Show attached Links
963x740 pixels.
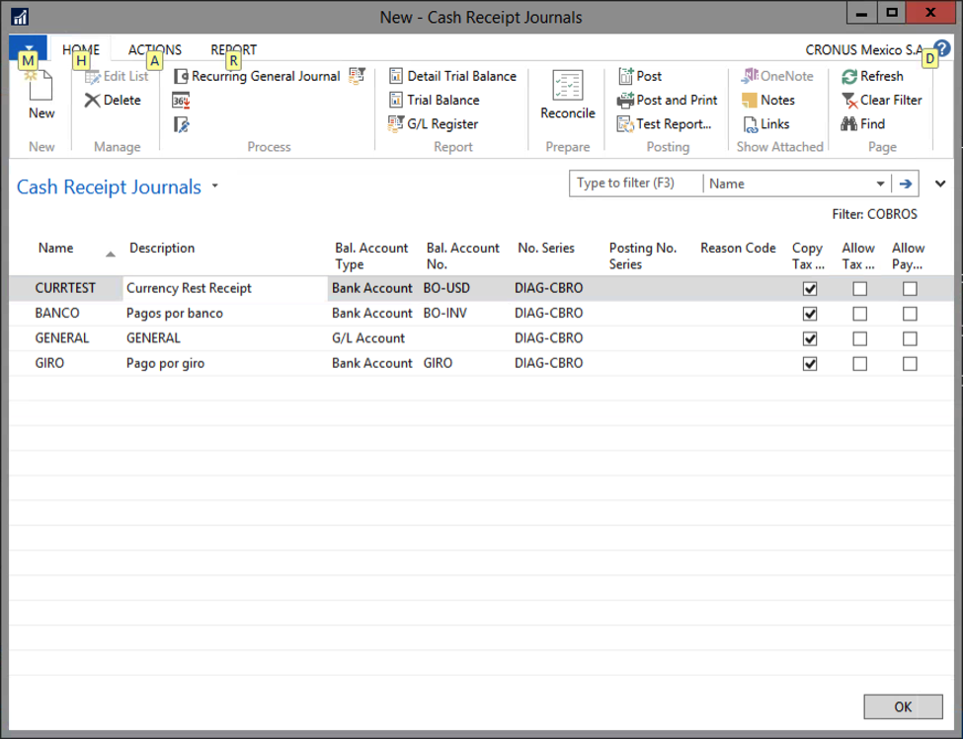click(765, 124)
